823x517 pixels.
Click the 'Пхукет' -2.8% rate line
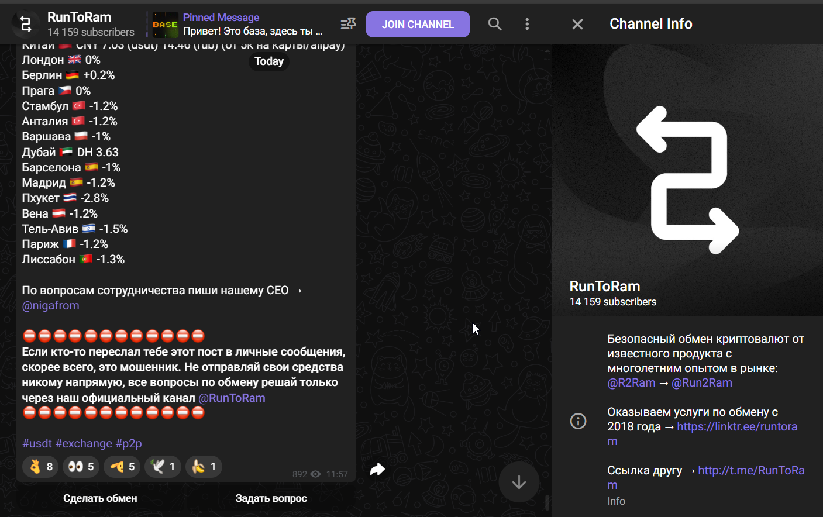pyautogui.click(x=66, y=198)
